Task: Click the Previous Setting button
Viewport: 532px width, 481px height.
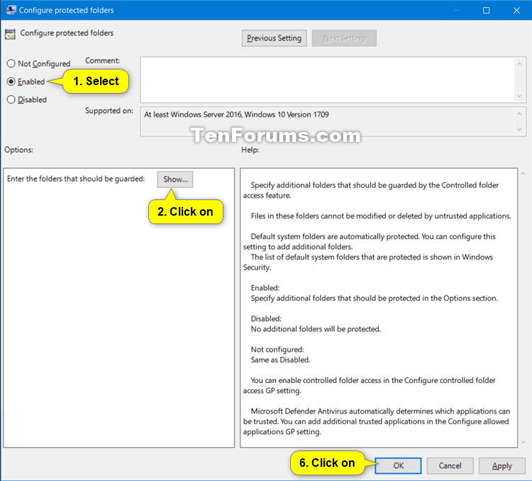Action: click(x=274, y=38)
